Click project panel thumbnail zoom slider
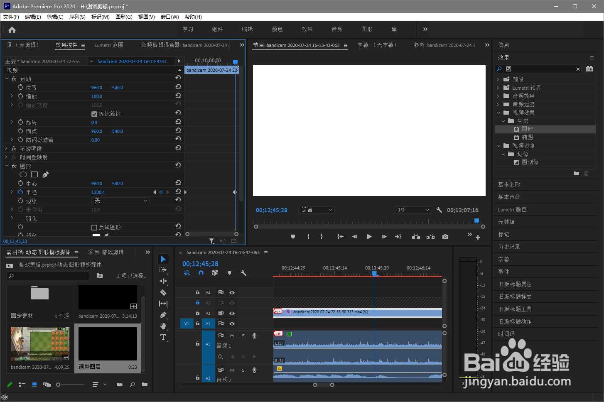 (x=59, y=385)
